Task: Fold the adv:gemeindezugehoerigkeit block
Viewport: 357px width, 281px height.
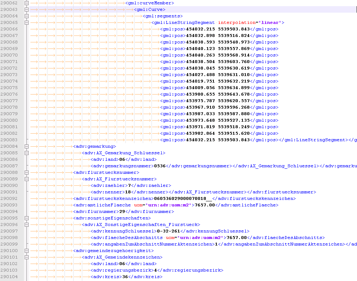Action: pyautogui.click(x=26, y=251)
